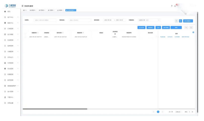Expand 系统设置 using its chevron
This screenshot has height=121, width=204.
(18, 103)
